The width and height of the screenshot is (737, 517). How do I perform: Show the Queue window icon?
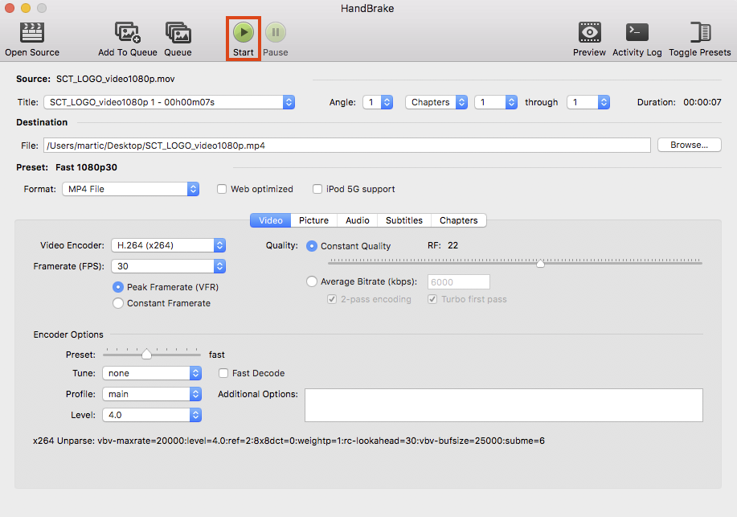pos(178,32)
